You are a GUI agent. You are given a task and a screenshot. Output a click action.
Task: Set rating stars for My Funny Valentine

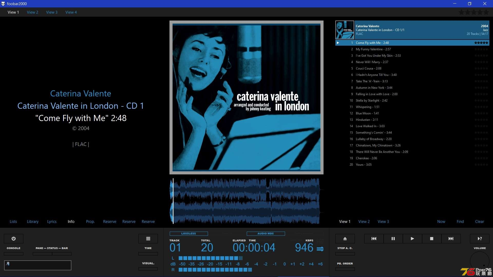coord(481,49)
